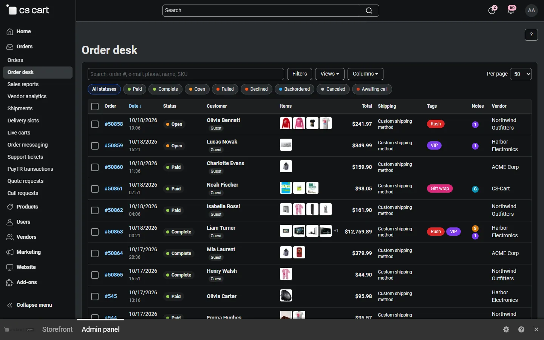Viewport: 544px width, 340px height.
Task: Toggle the select-all orders checkbox
Action: coord(95,107)
